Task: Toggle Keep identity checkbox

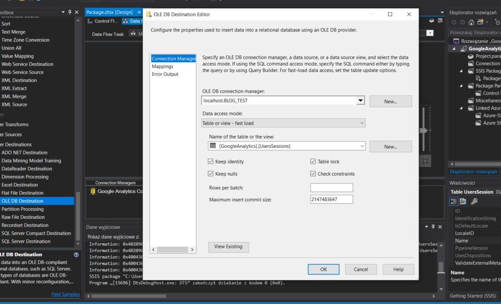Action: coord(210,162)
